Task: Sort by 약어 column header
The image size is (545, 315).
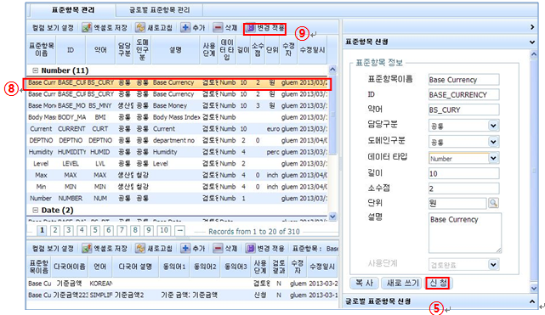Action: point(100,50)
